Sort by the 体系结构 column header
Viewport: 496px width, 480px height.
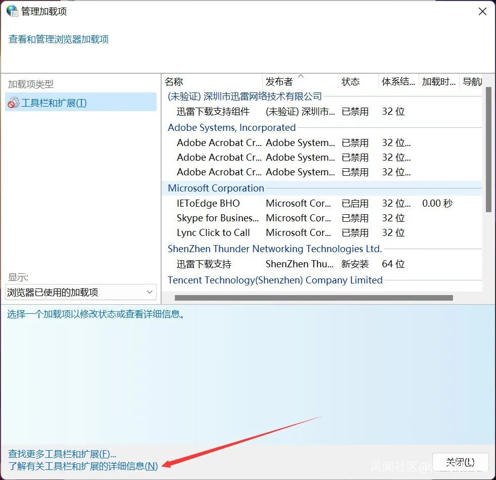tap(398, 82)
